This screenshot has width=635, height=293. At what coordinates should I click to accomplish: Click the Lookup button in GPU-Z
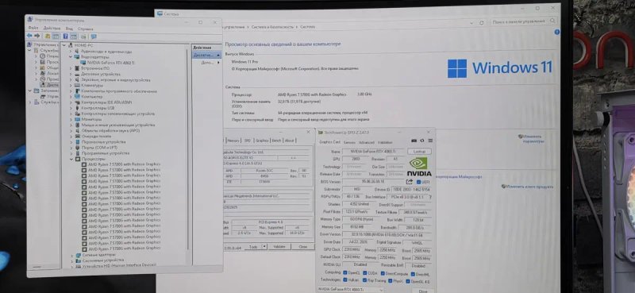[419, 151]
